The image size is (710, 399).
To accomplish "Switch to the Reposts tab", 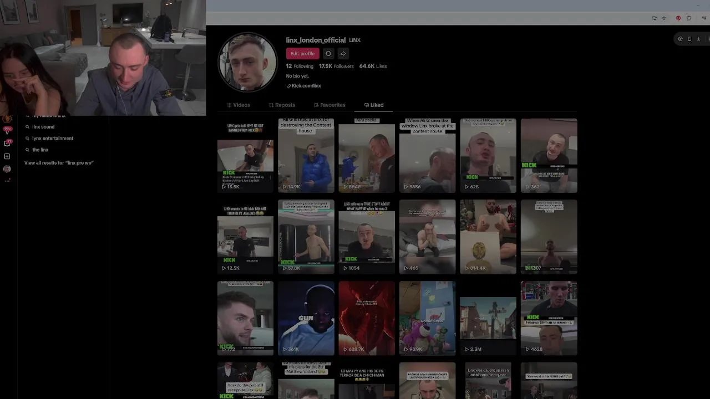I will pyautogui.click(x=282, y=105).
